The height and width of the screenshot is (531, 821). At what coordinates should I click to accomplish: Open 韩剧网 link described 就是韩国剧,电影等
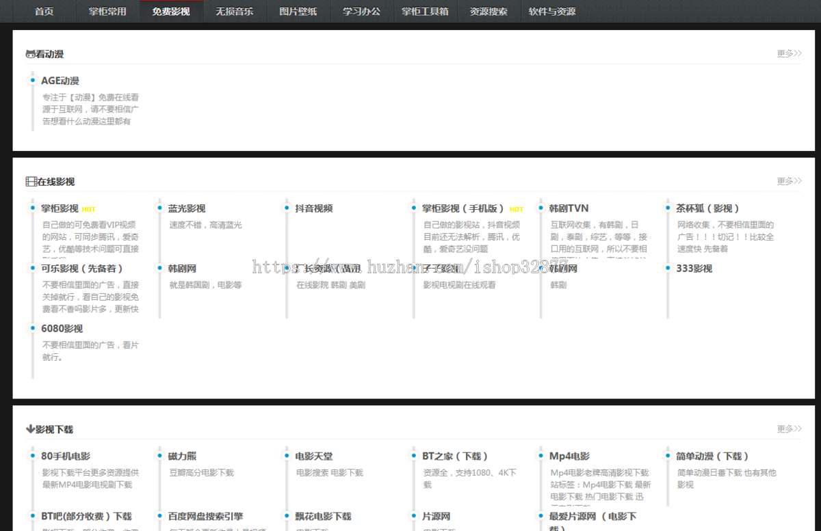click(182, 269)
